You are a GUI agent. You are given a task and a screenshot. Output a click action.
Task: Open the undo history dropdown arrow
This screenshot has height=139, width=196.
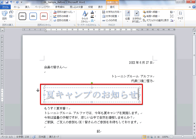(x=14, y=2)
